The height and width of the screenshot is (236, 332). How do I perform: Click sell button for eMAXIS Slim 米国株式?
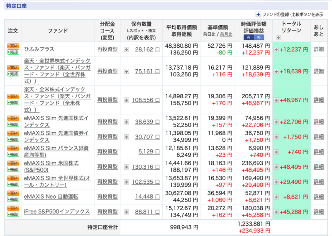tap(13, 170)
